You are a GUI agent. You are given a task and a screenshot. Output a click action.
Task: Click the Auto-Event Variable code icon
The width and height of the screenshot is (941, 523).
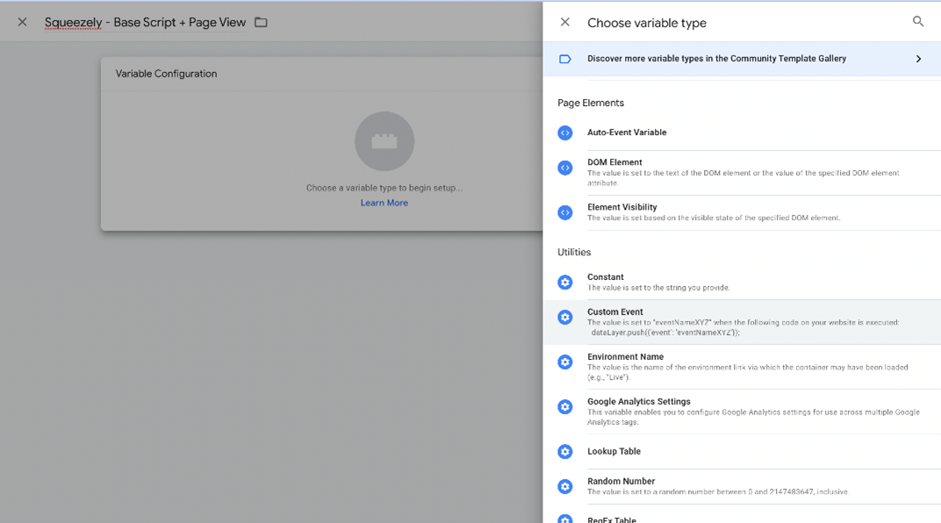coord(564,133)
